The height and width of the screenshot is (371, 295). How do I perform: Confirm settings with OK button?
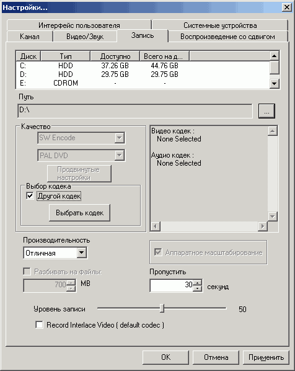[165, 357]
